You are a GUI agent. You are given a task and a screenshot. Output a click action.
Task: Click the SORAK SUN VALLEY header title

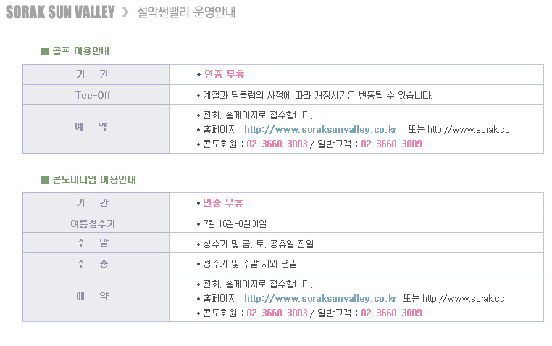coord(60,12)
